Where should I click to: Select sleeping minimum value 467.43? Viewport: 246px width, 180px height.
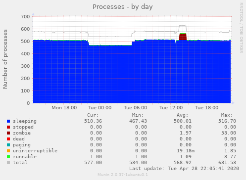pyautogui.click(x=138, y=121)
